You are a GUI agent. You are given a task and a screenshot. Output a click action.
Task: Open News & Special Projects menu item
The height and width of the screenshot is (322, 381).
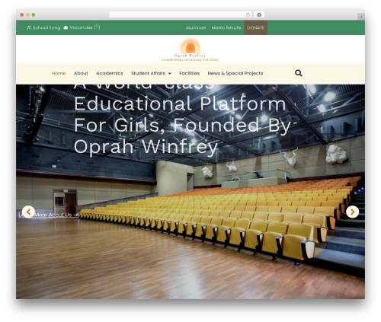tap(235, 73)
